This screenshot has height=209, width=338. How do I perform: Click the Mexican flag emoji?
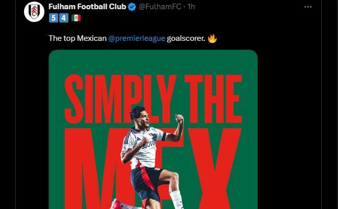[76, 18]
